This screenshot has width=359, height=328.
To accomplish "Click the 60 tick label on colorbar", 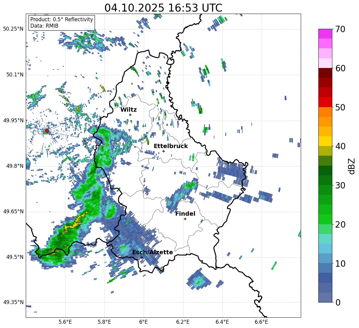I will 340,68.
